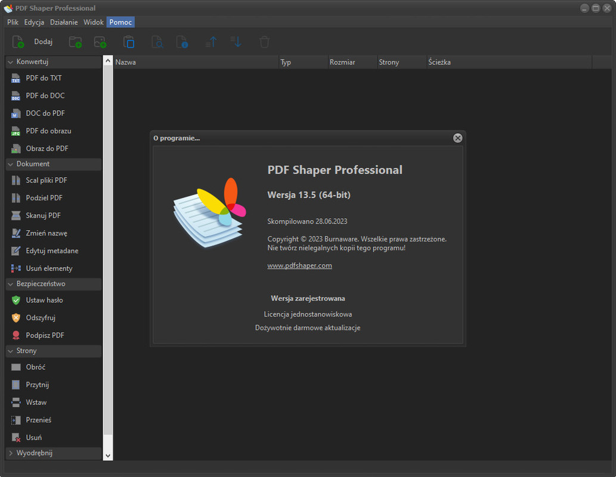Click the Skanuj PDF scanner icon
Viewport: 616px width, 477px height.
pyautogui.click(x=16, y=216)
